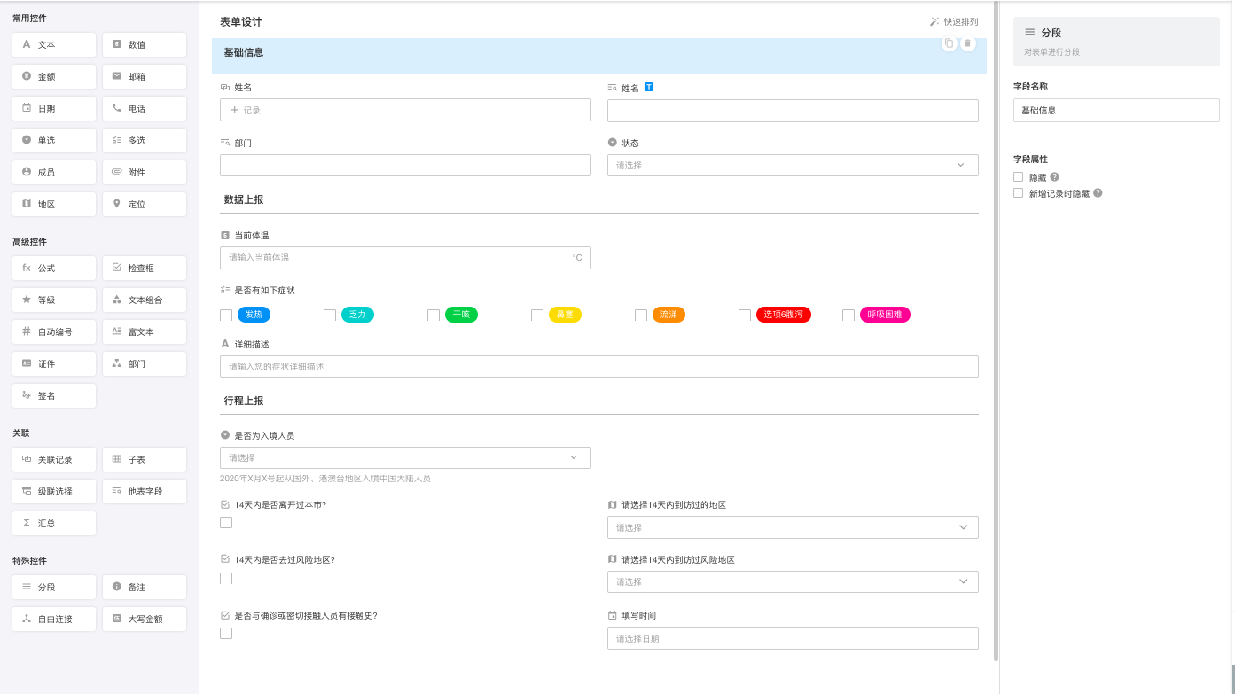Click the copy icon on 基础信息 section
Image resolution: width=1235 pixels, height=694 pixels.
pyautogui.click(x=949, y=43)
